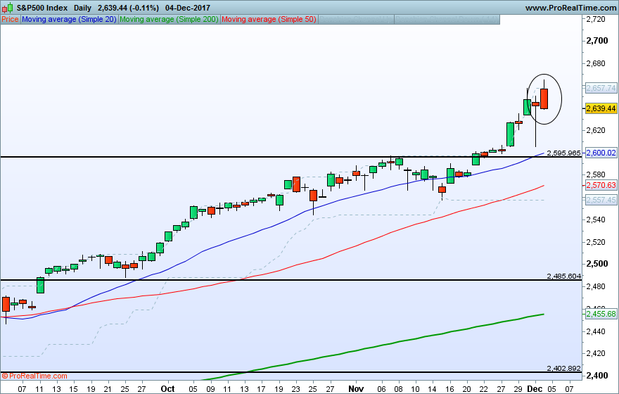Viewport: 619px width, 394px height.
Task: Select the greyed Donchian Channel Up tab
Action: tap(356, 19)
